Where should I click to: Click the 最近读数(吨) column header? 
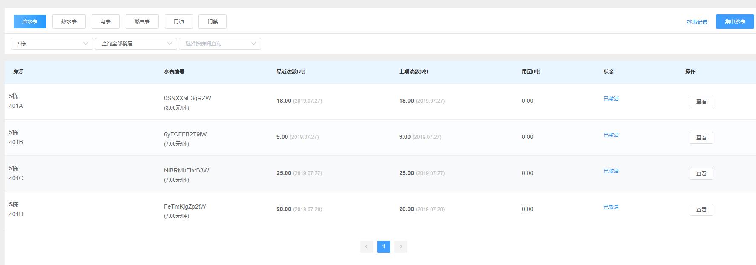coord(291,72)
